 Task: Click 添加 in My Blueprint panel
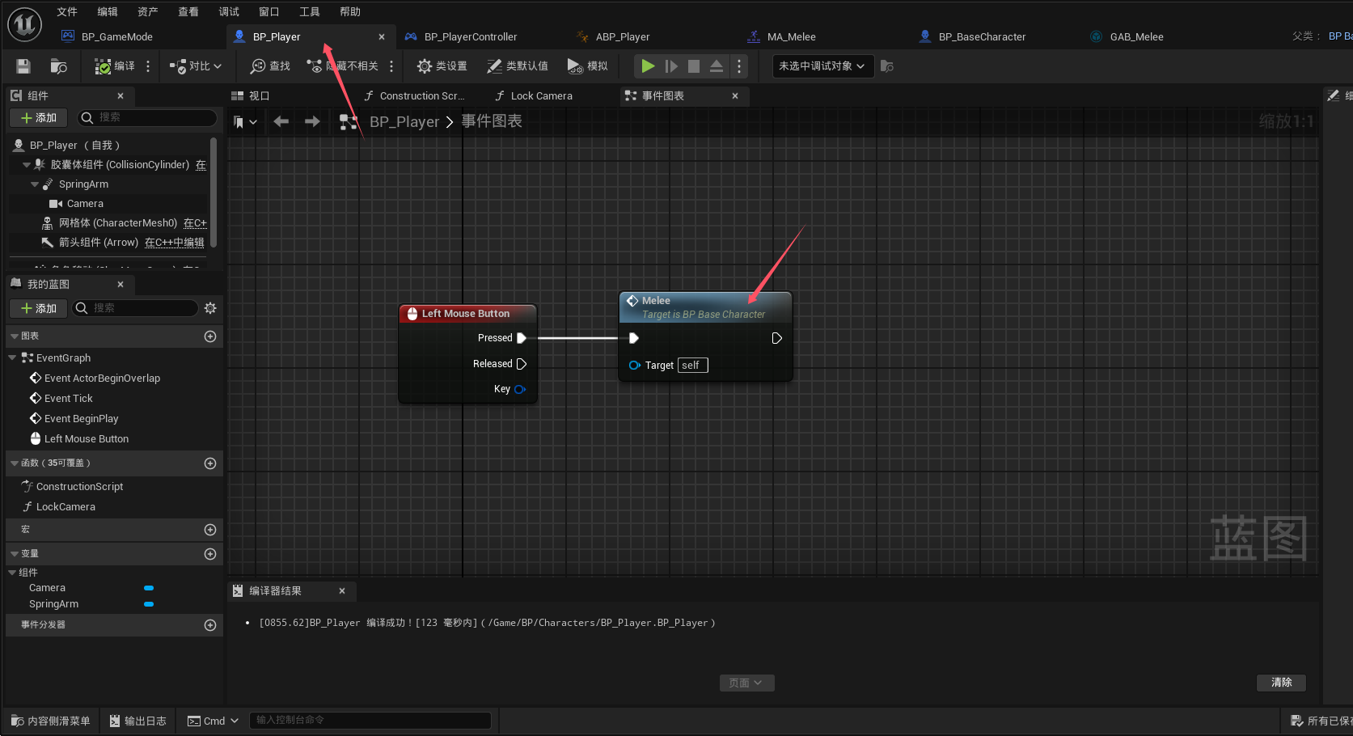pyautogui.click(x=38, y=308)
